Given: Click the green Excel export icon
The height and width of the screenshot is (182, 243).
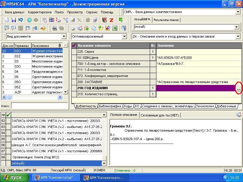Looking at the screenshot, I should point(115,28).
